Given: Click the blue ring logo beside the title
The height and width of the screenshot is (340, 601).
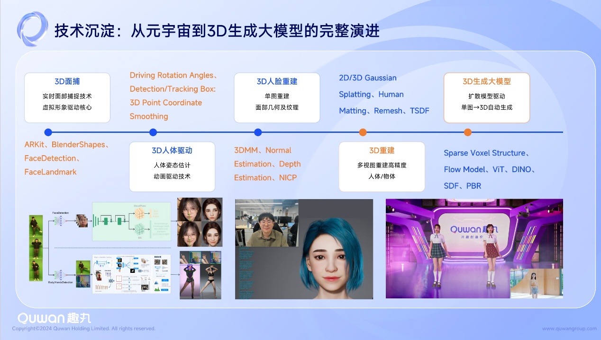Looking at the screenshot, I should pos(32,29).
